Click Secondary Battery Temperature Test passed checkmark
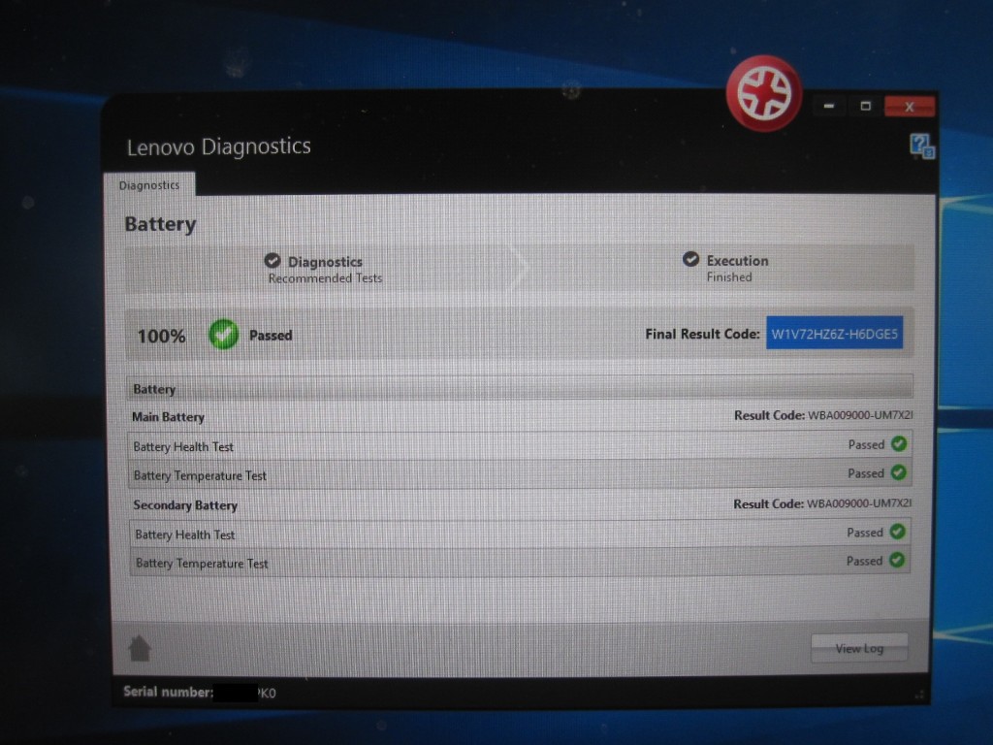The width and height of the screenshot is (993, 745). click(x=897, y=560)
